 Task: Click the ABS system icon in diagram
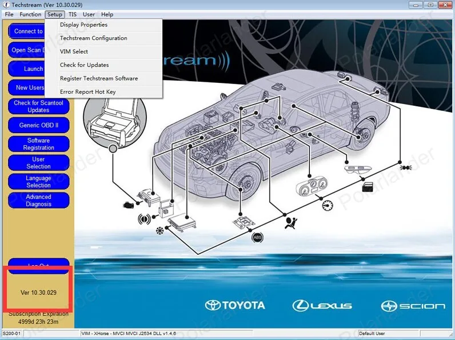(257, 238)
